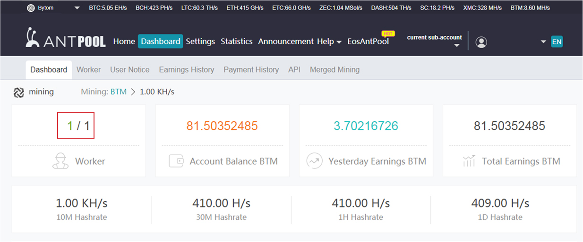583x242 pixels.
Task: Click the 3.70216726 yesterday earnings value
Action: (x=366, y=126)
